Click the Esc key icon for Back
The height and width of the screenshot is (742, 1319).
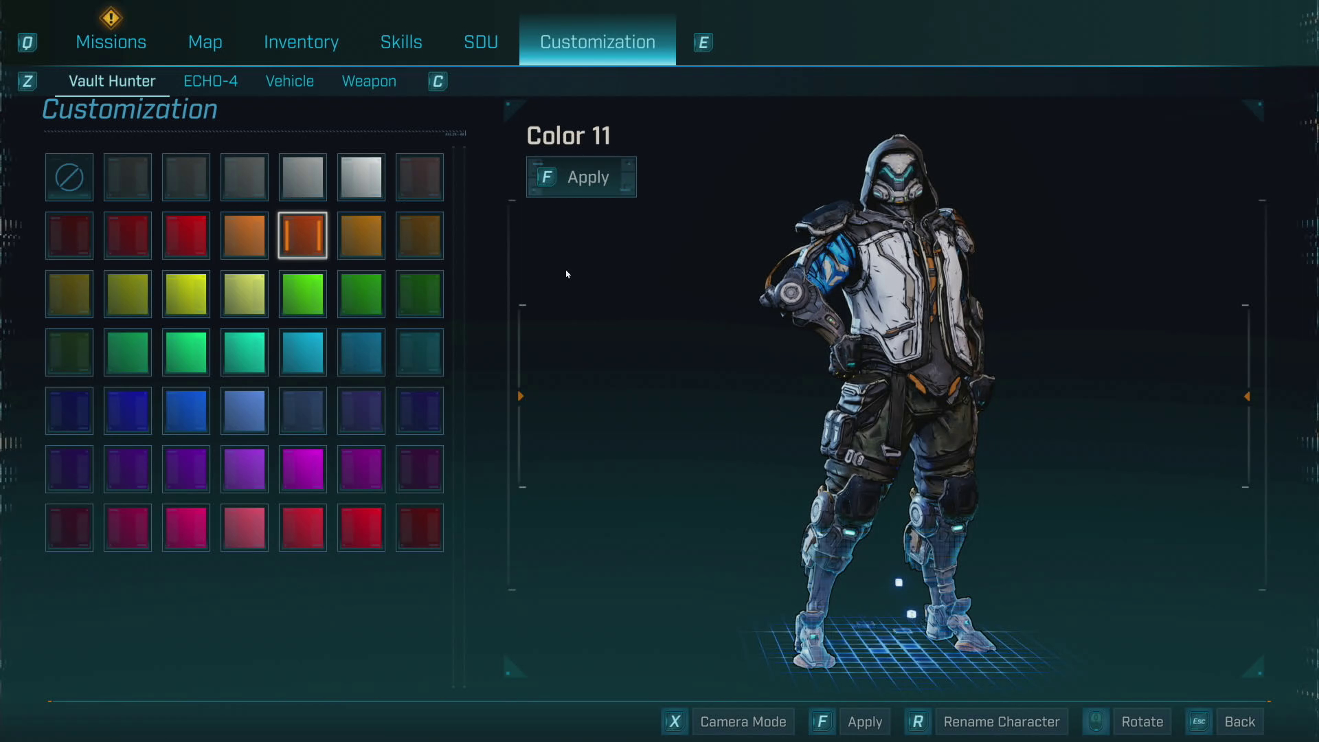1199,721
